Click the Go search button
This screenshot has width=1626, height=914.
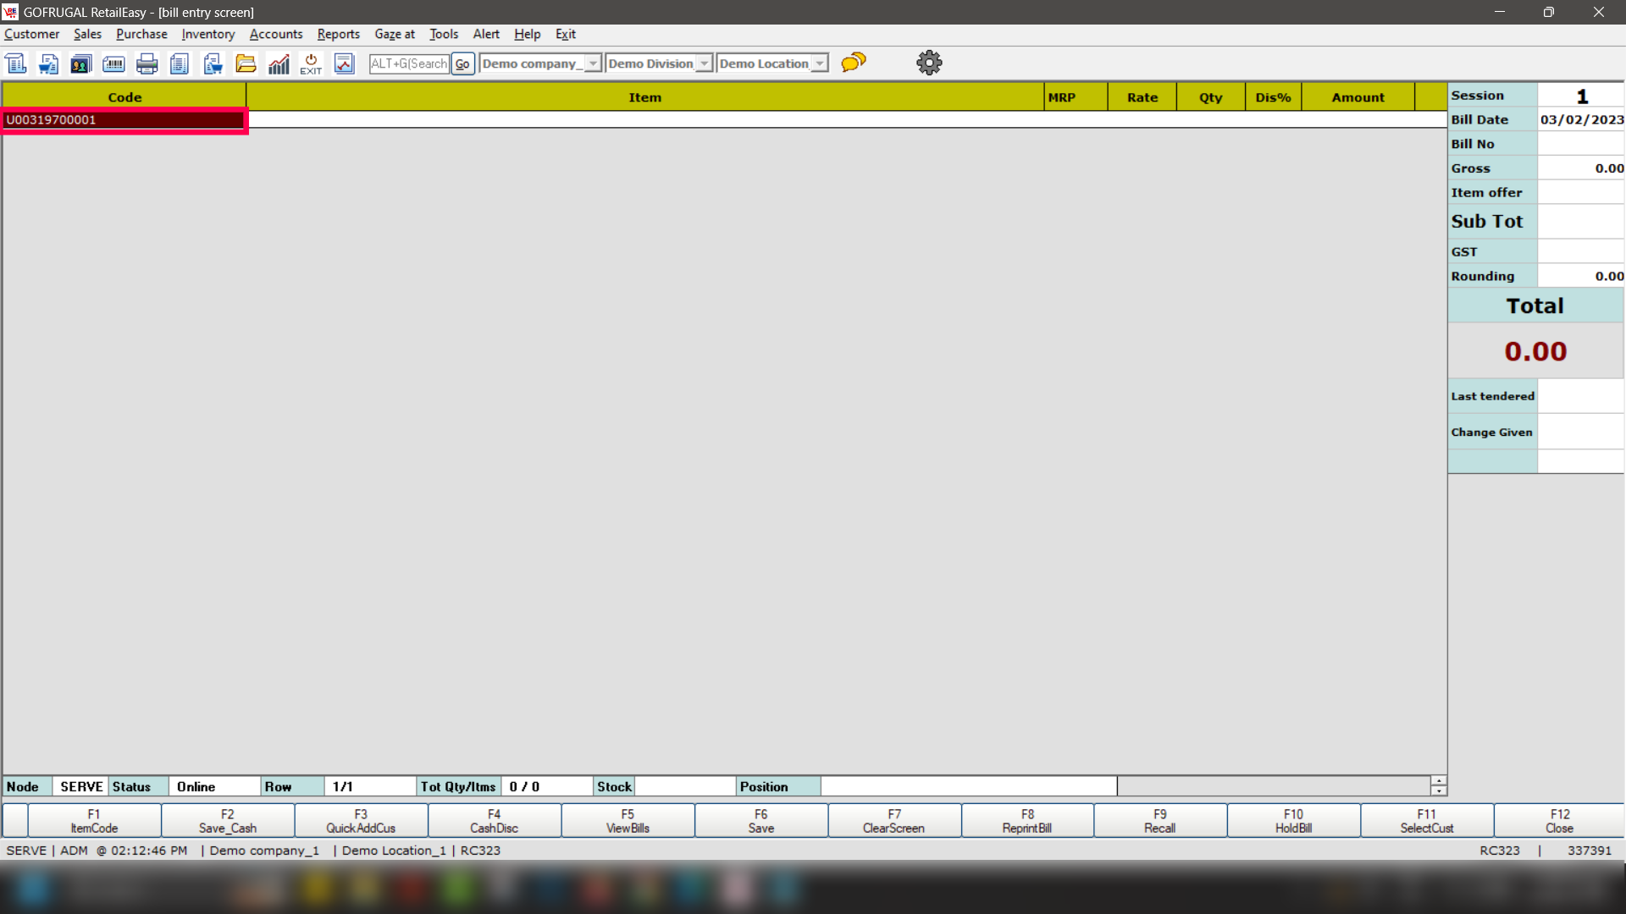click(462, 63)
